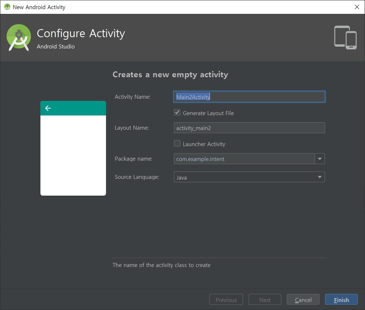Click the 'Configure Activity' title text
The width and height of the screenshot is (365, 310).
tap(81, 34)
